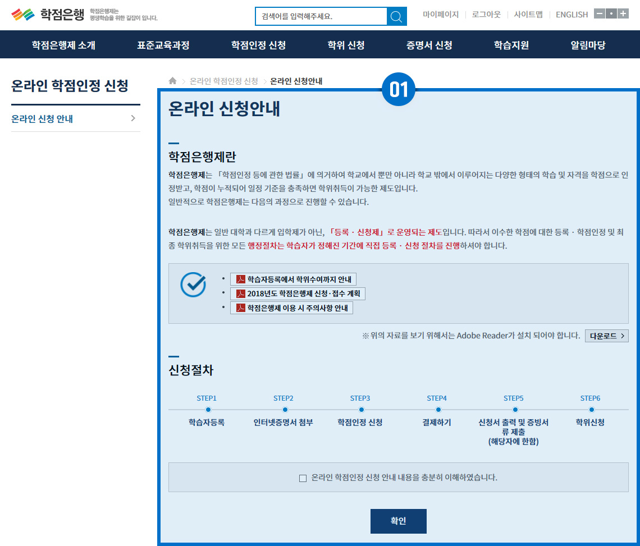
Task: Click the Adobe Reader 다운로드 button
Action: click(x=606, y=336)
